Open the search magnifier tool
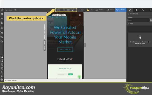Screen dimensions: 152x95 2,72
